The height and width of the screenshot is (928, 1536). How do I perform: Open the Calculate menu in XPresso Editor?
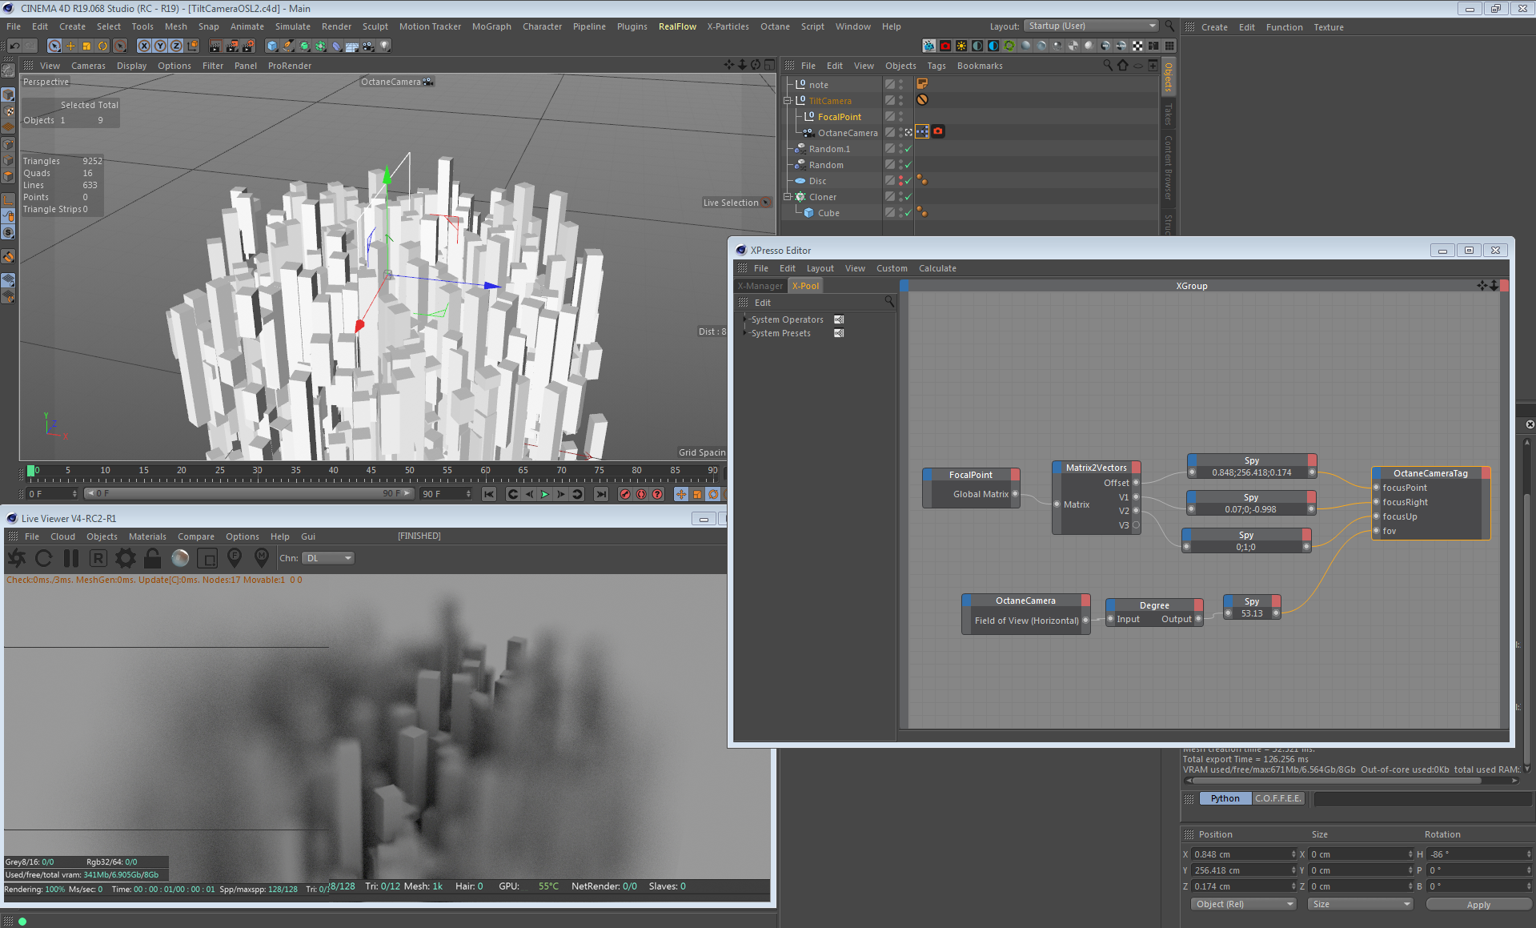coord(937,268)
